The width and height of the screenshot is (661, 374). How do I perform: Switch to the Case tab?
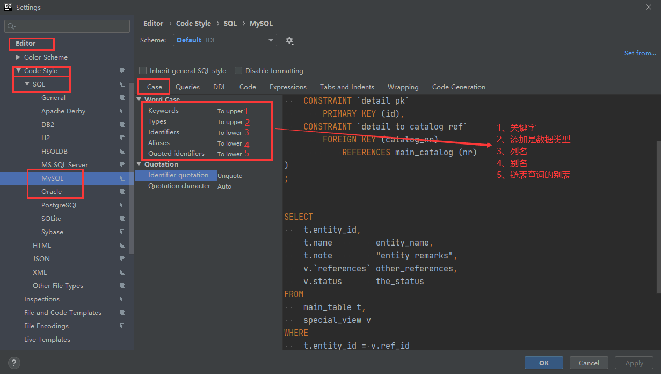(154, 87)
